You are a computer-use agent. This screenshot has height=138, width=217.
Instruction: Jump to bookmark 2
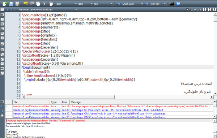209,9
